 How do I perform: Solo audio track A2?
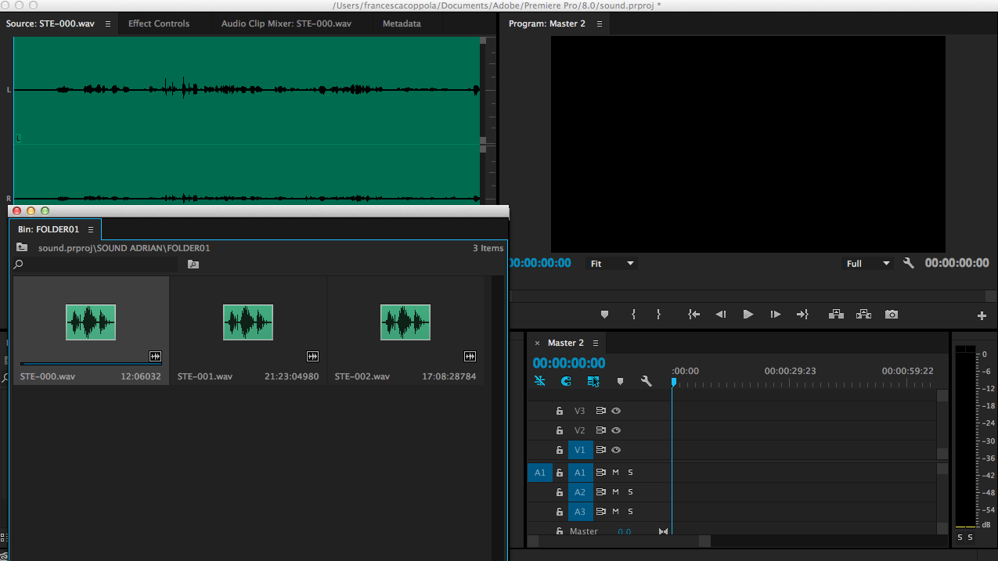[630, 492]
